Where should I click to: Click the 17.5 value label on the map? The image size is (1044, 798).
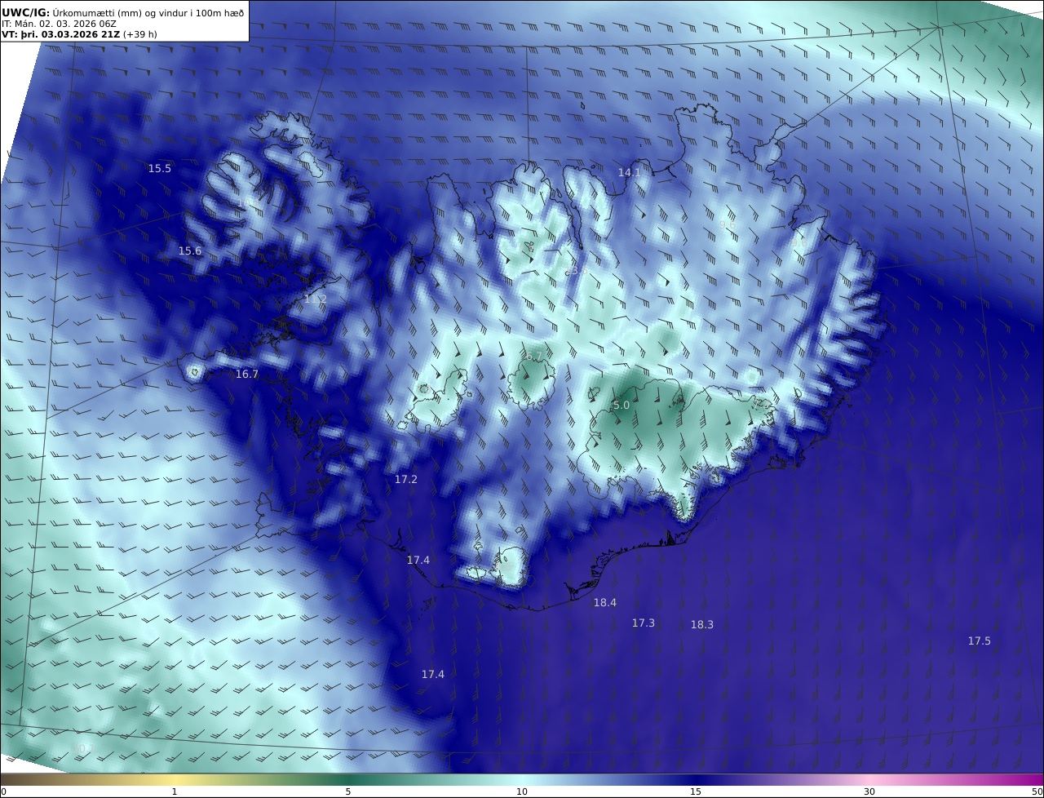[x=980, y=641]
